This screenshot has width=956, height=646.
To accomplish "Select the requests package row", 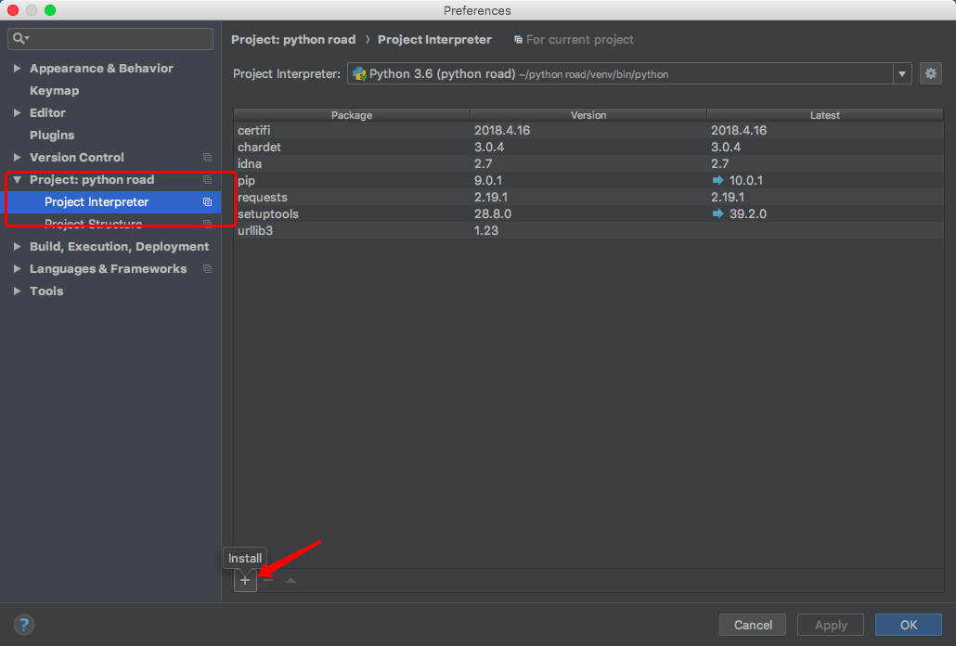I will (x=588, y=197).
